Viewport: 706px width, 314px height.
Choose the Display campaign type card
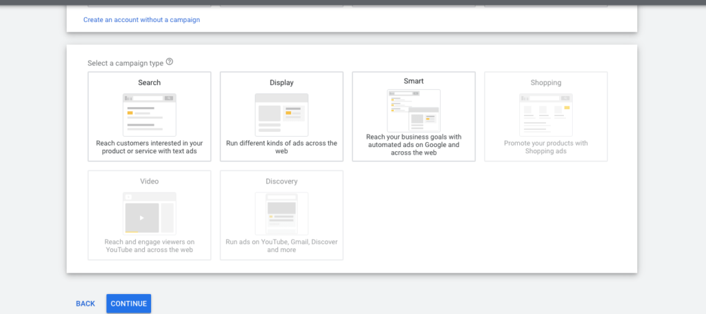[x=281, y=117]
